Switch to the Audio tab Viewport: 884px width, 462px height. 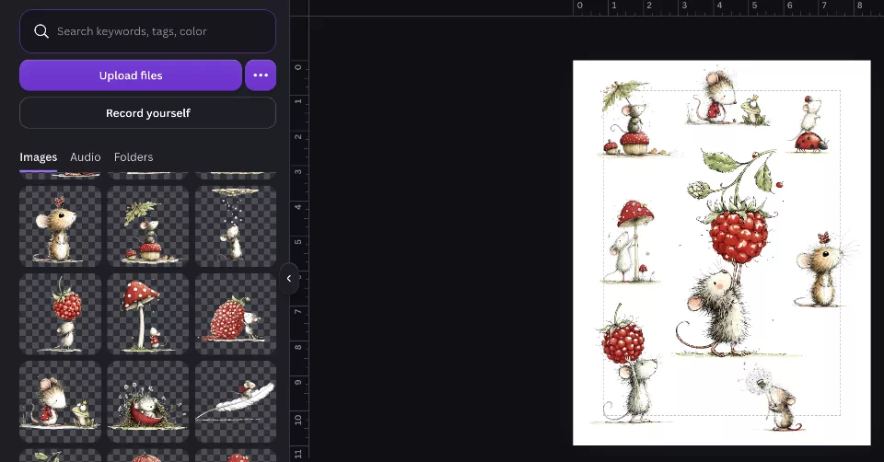coord(85,157)
